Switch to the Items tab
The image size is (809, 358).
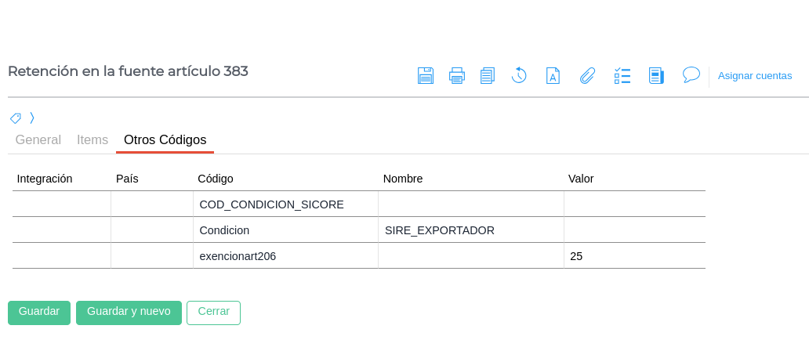93,140
